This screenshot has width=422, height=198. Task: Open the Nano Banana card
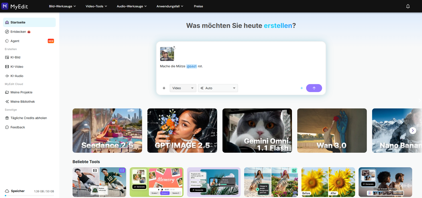(x=397, y=130)
